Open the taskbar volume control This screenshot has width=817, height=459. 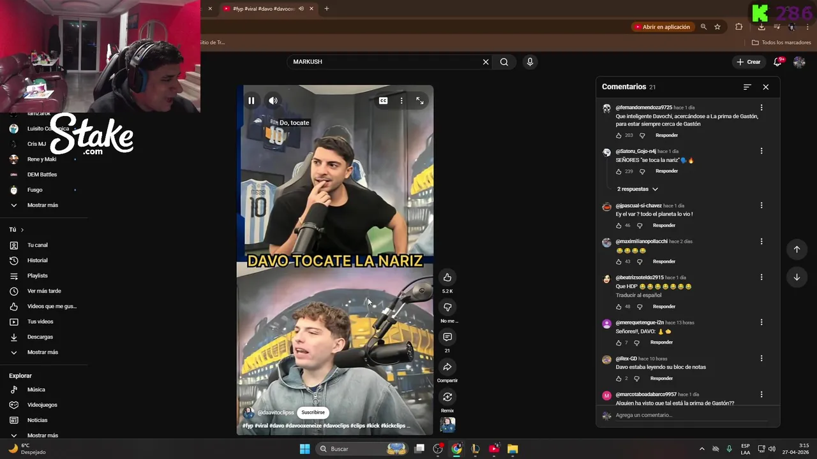pos(772,449)
